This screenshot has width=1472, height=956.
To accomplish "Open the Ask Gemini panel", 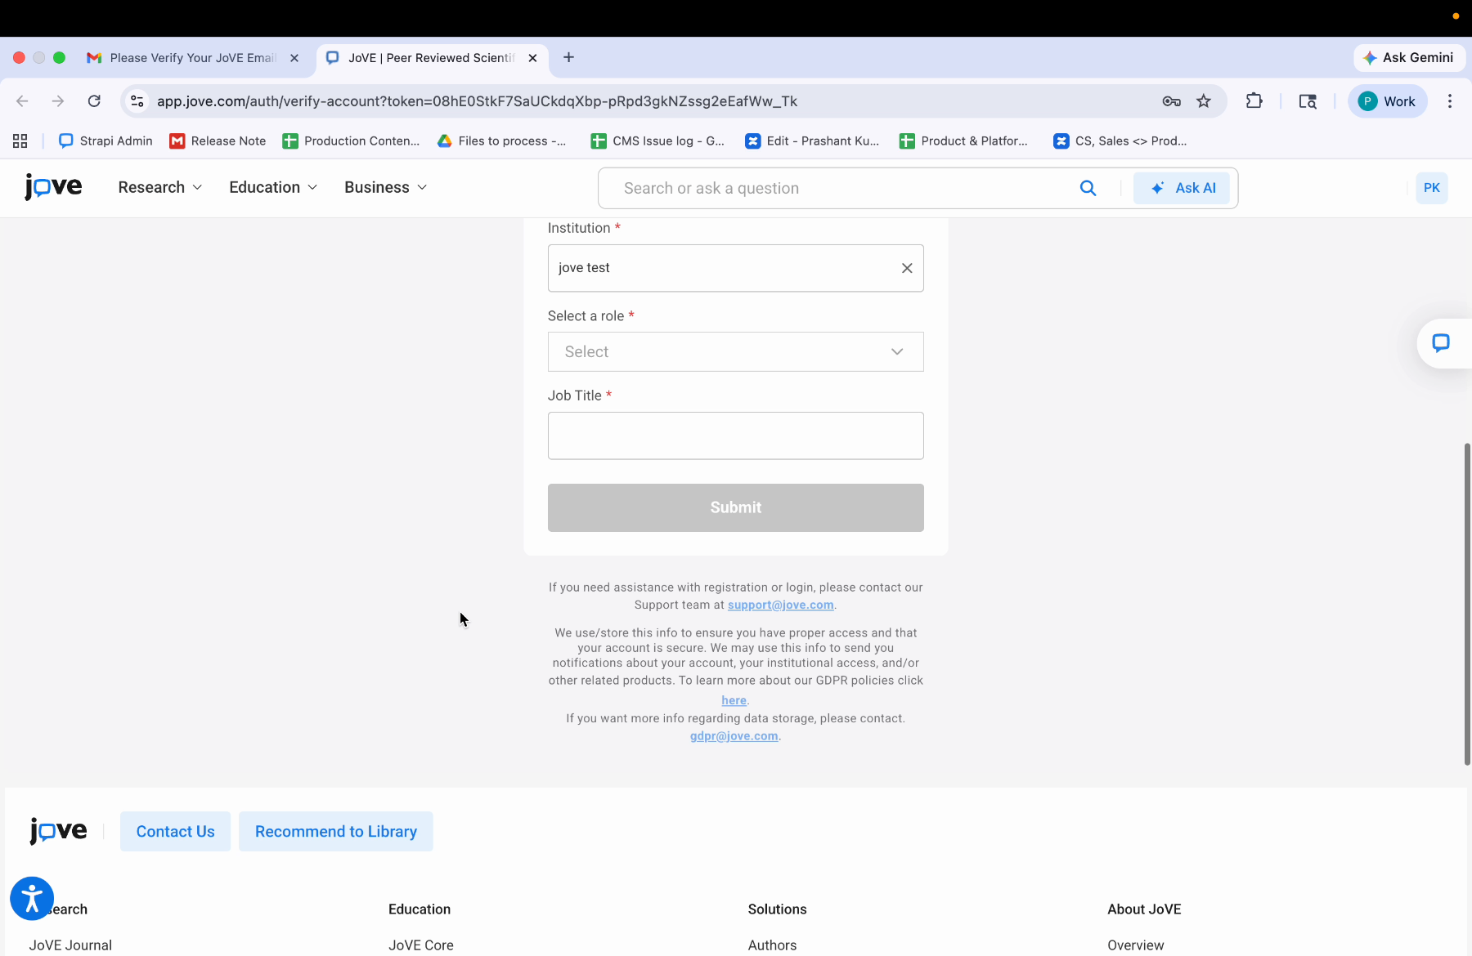I will (1408, 57).
